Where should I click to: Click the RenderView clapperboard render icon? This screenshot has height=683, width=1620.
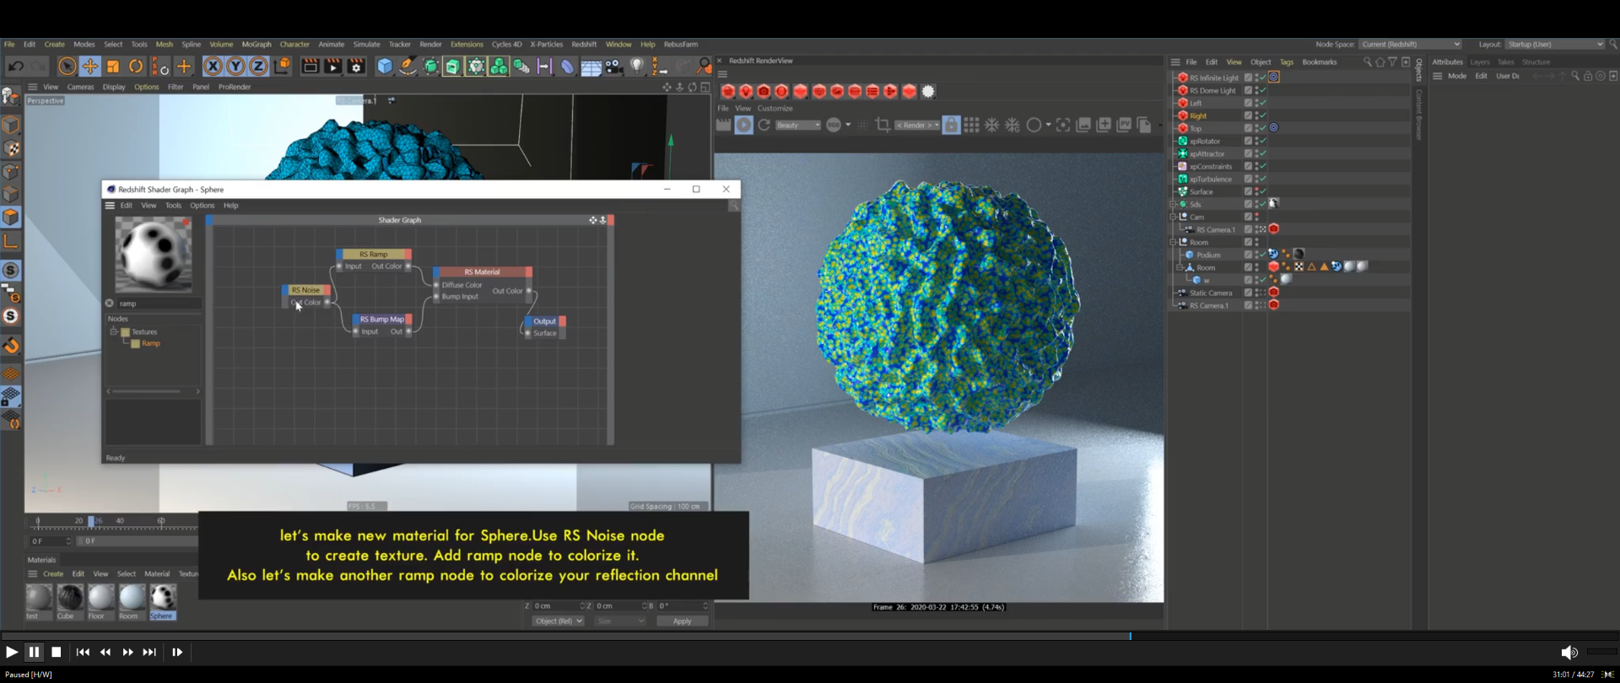click(x=723, y=125)
